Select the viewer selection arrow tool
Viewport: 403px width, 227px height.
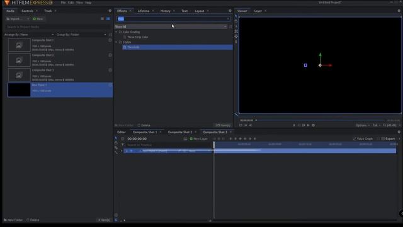tap(236, 16)
